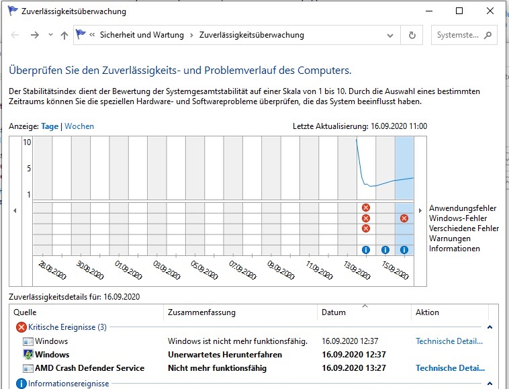Click the Anwendungsfehler legend label
The height and width of the screenshot is (389, 509).
(x=463, y=208)
